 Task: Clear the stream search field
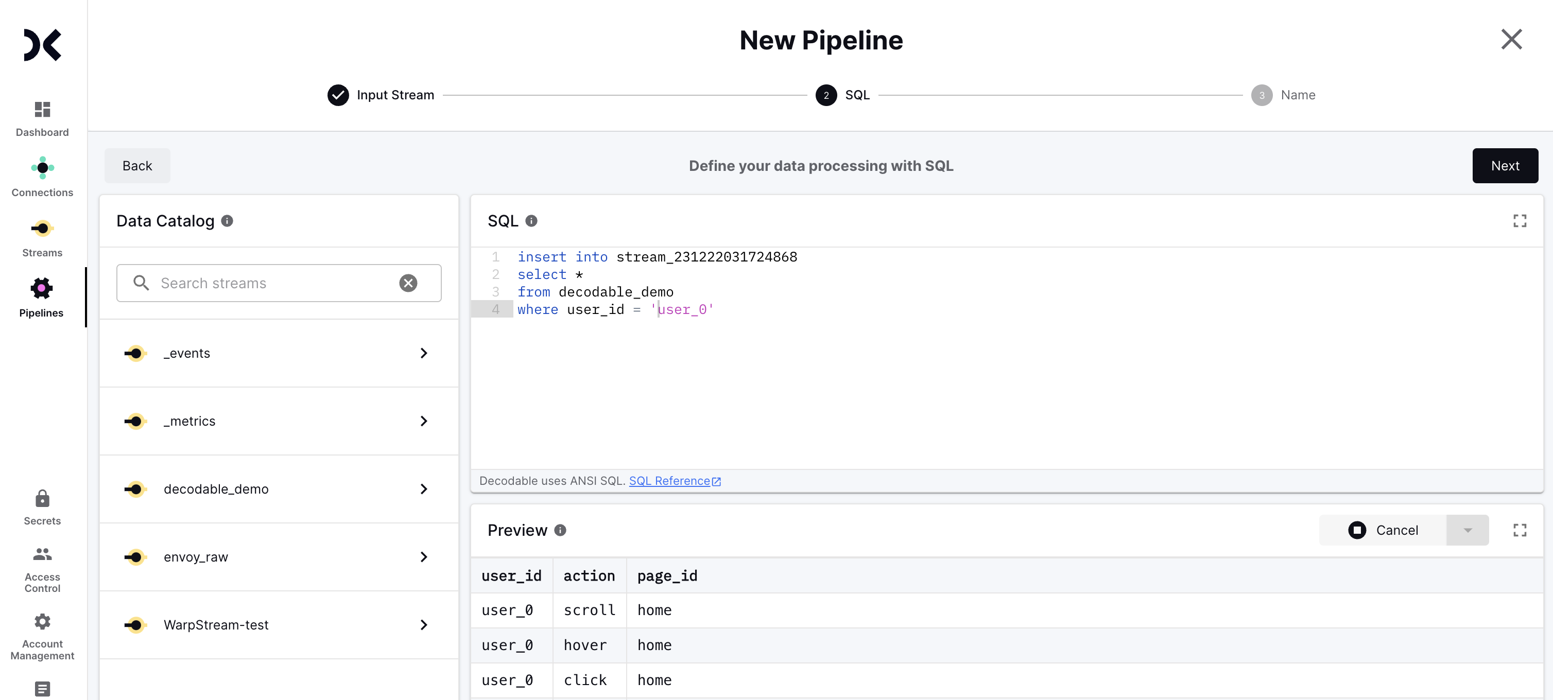408,283
